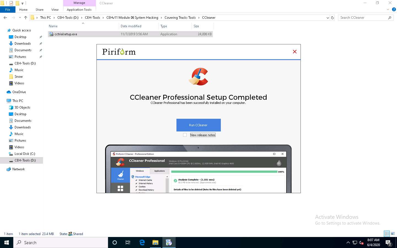
Task: Click the muted volume tray icon
Action: click(361, 242)
